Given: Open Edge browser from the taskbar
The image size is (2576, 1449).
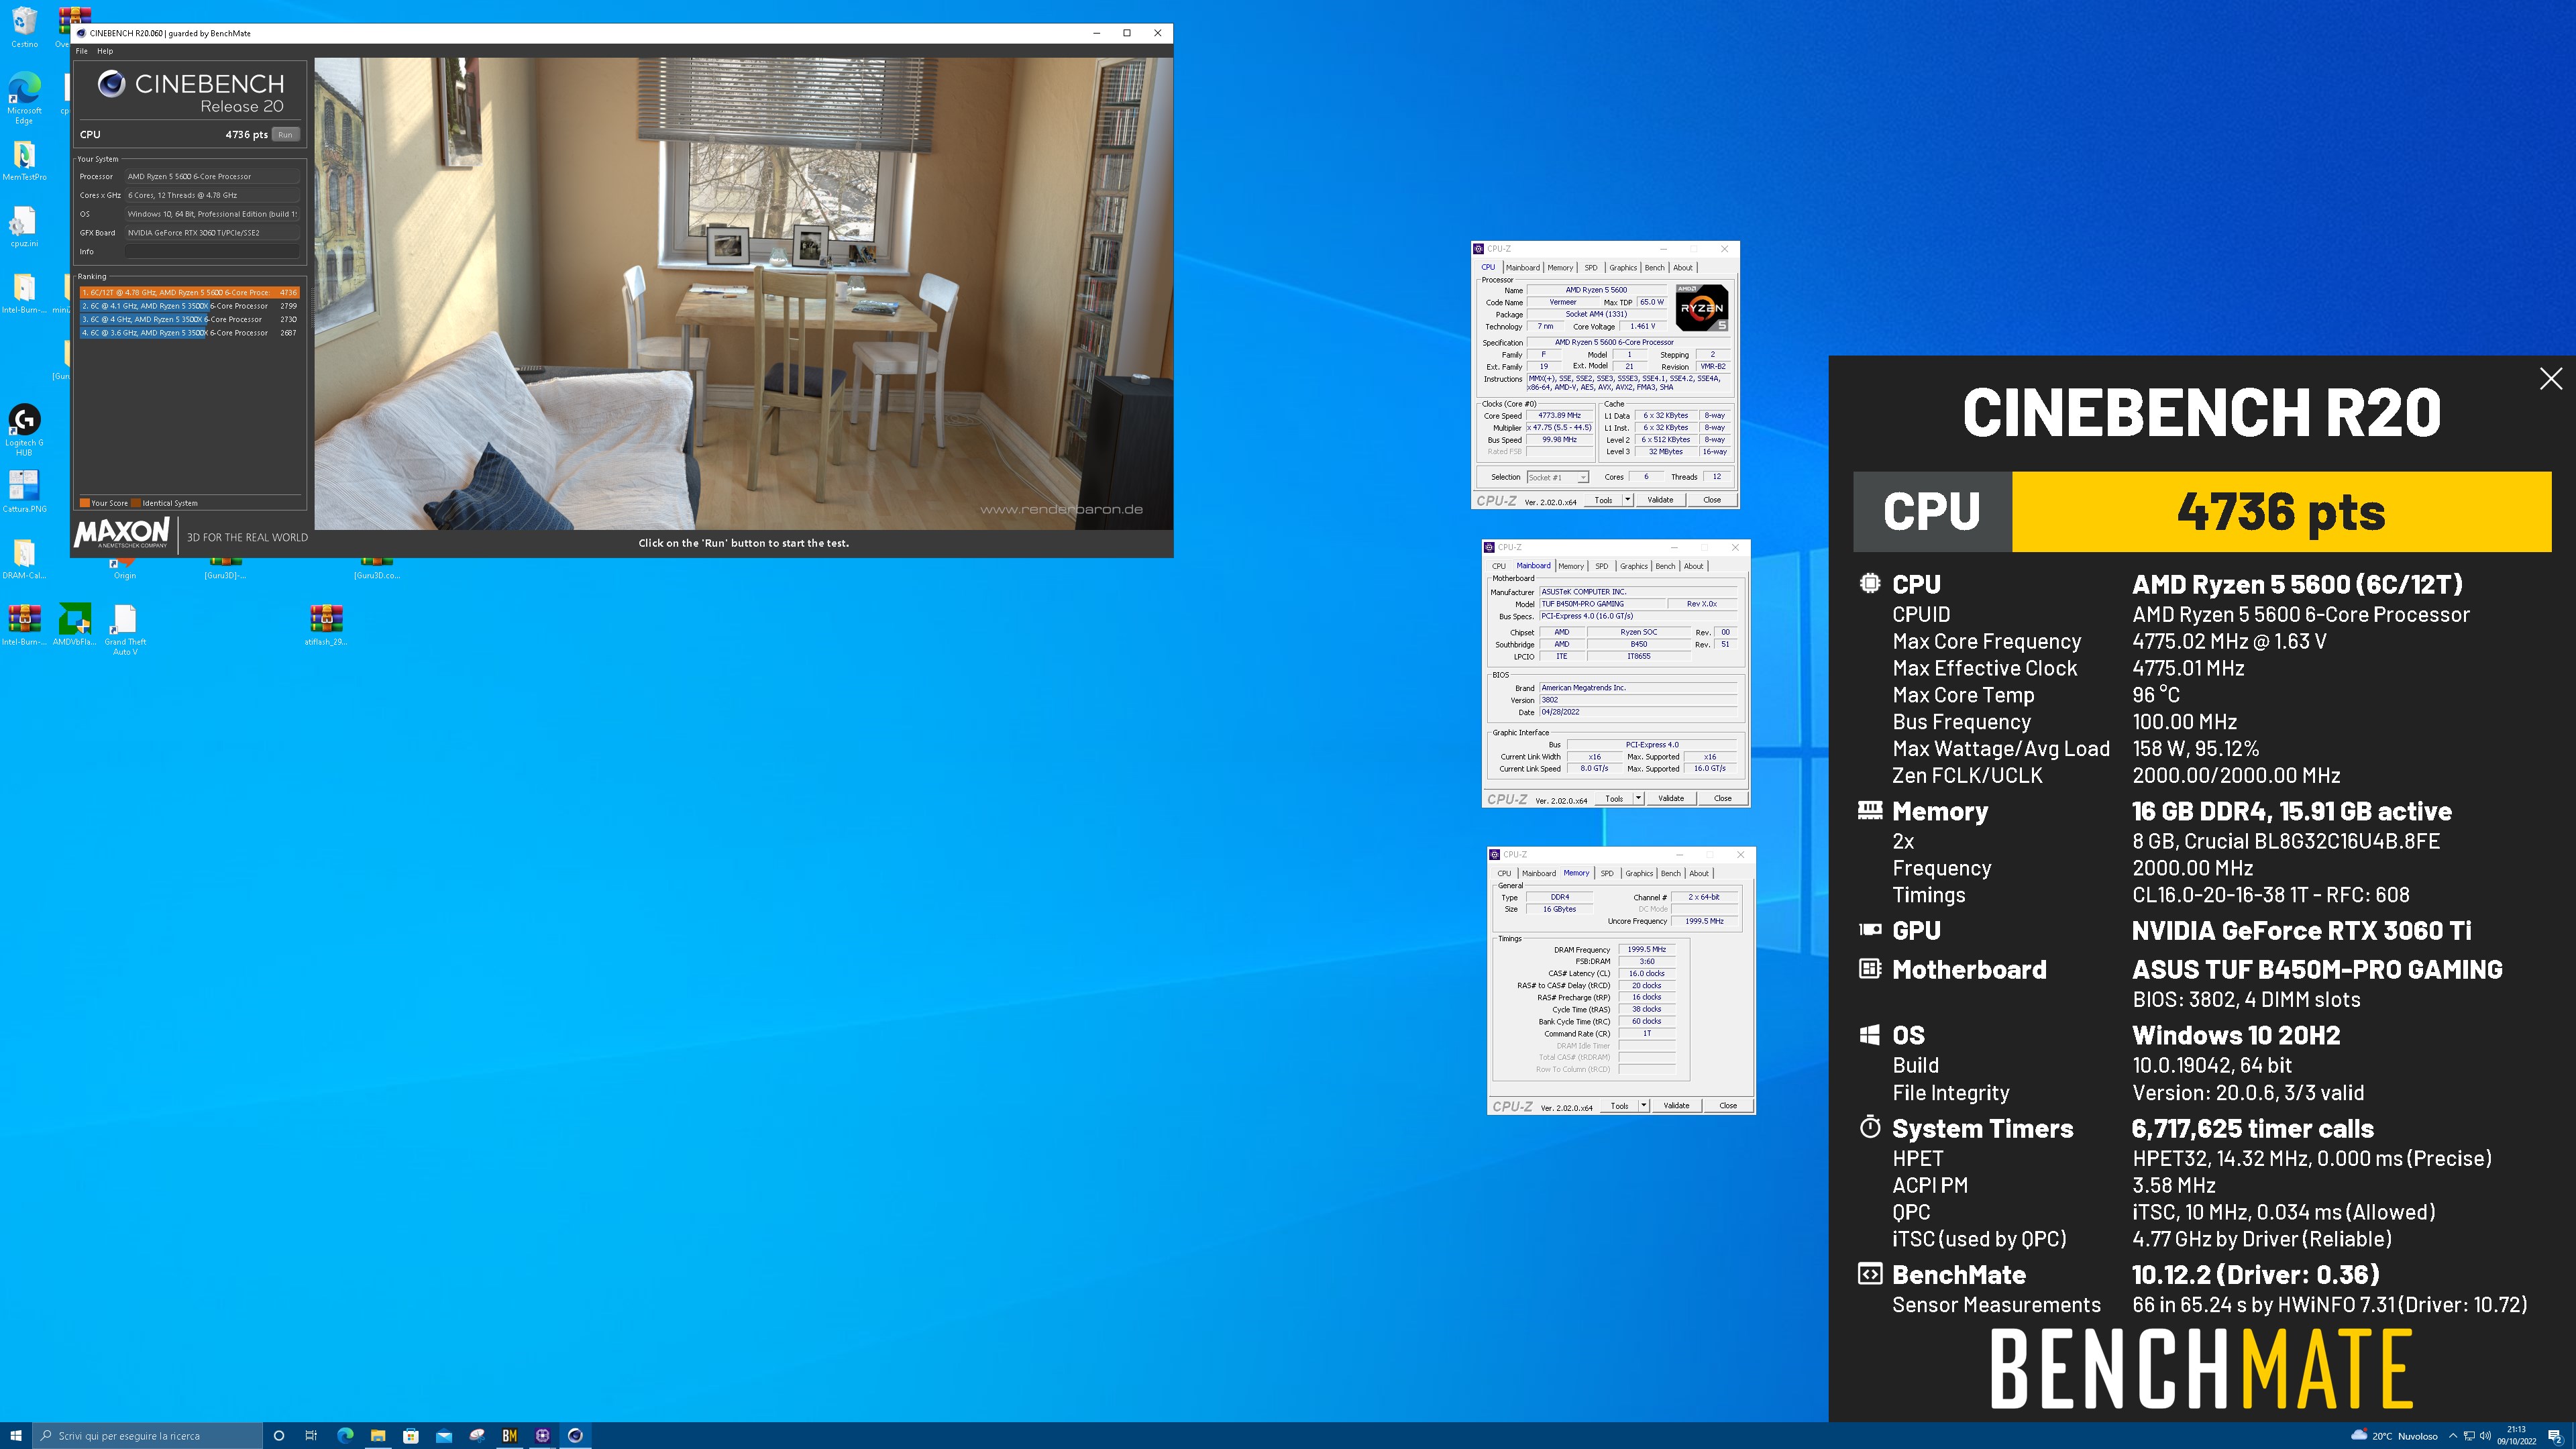Looking at the screenshot, I should pyautogui.click(x=345, y=1435).
